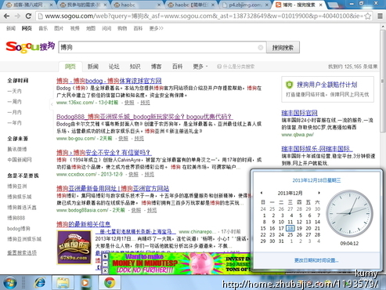Select the 新闻 search category tab
Image resolution: width=386 pixels, height=290 pixels.
coord(93,67)
